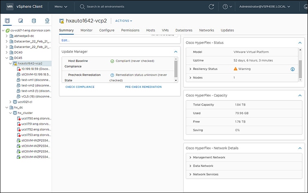
Task: Click the test-vm1 virtual machine icon
Action: [18, 80]
